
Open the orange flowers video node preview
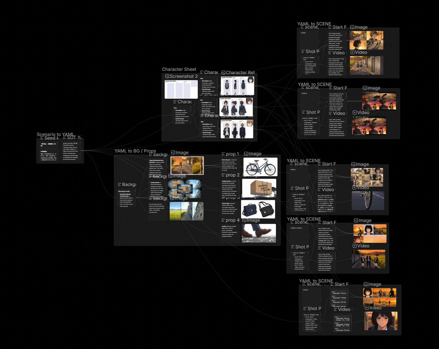369,126
